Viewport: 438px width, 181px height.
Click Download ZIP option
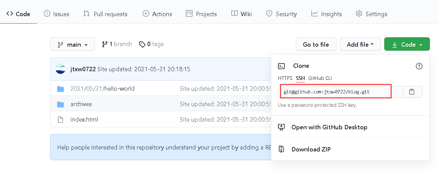311,149
